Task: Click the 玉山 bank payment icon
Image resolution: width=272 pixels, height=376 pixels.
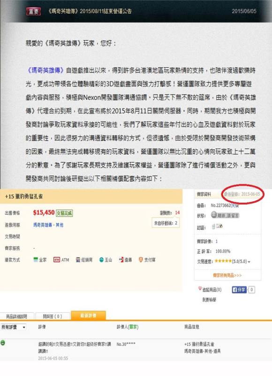Action: (x=101, y=260)
